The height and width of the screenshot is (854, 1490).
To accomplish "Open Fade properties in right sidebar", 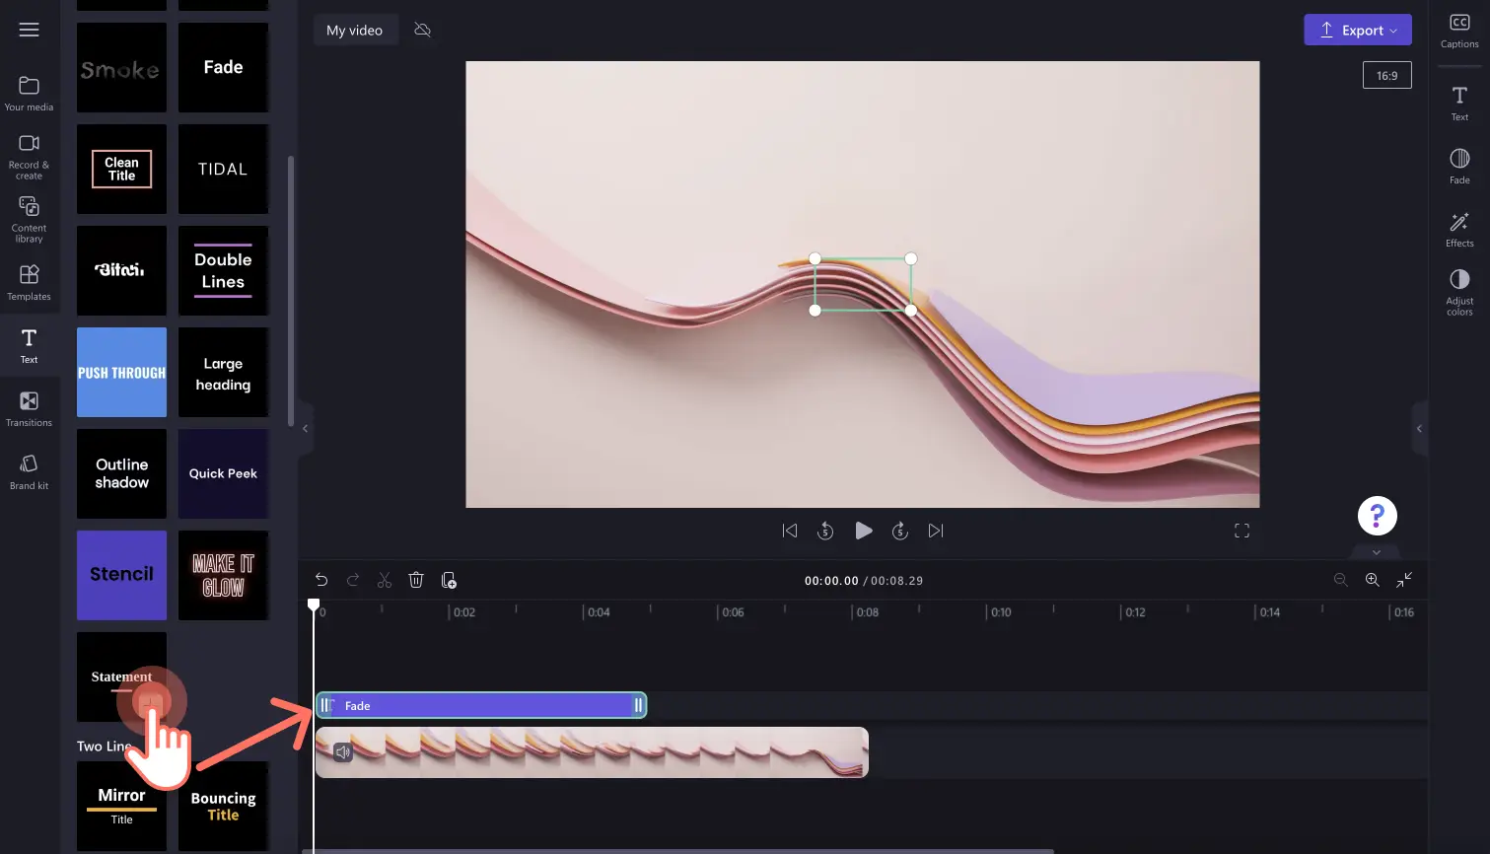I will coord(1459,166).
